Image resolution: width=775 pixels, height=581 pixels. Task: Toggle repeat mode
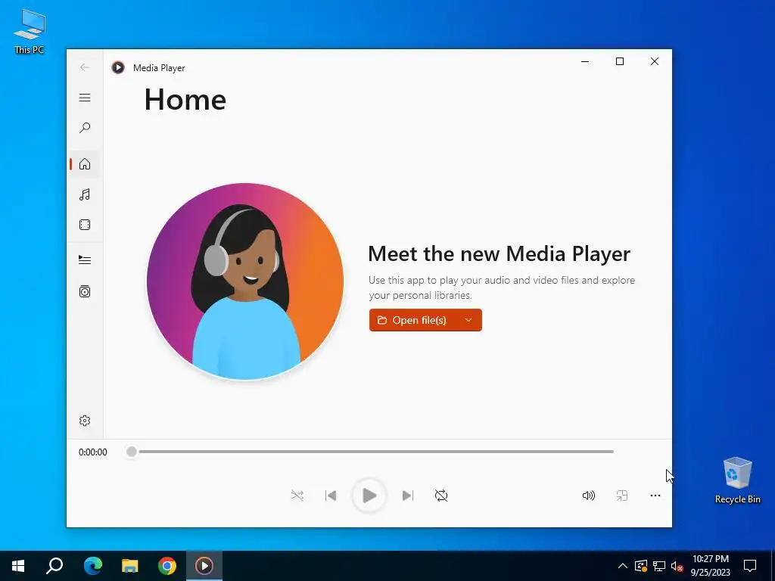coord(441,495)
